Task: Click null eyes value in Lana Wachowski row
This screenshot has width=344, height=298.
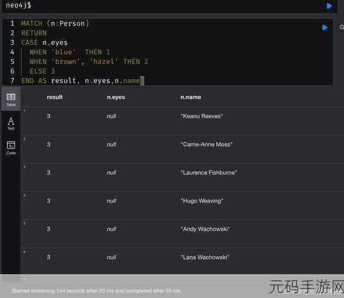Action: [112, 257]
